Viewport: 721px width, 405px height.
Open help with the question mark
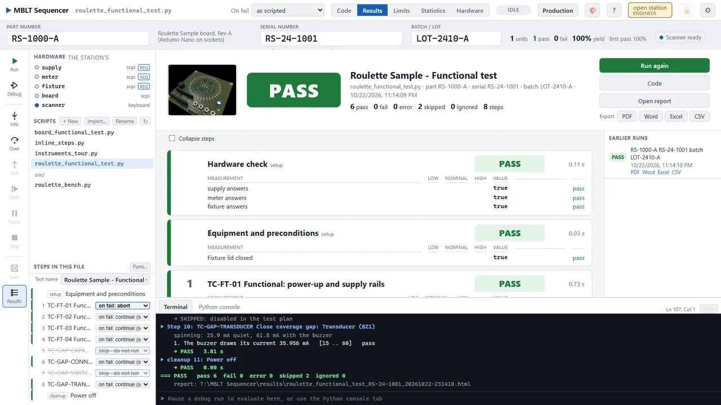coord(615,11)
